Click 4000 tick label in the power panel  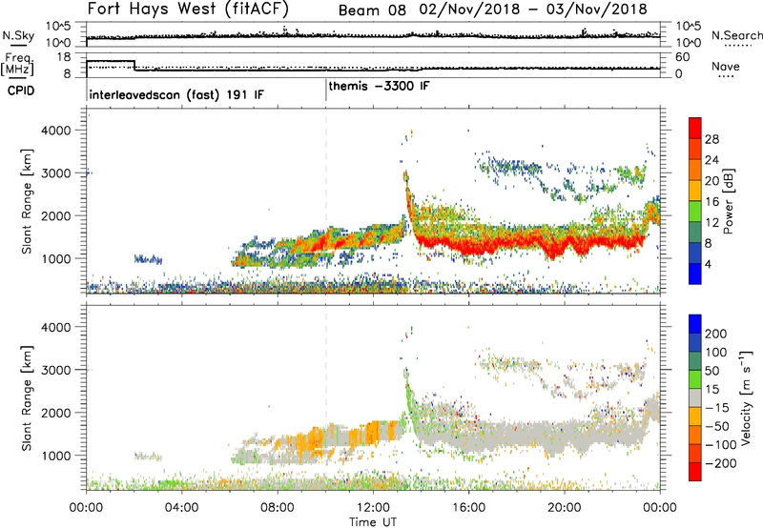pos(56,131)
